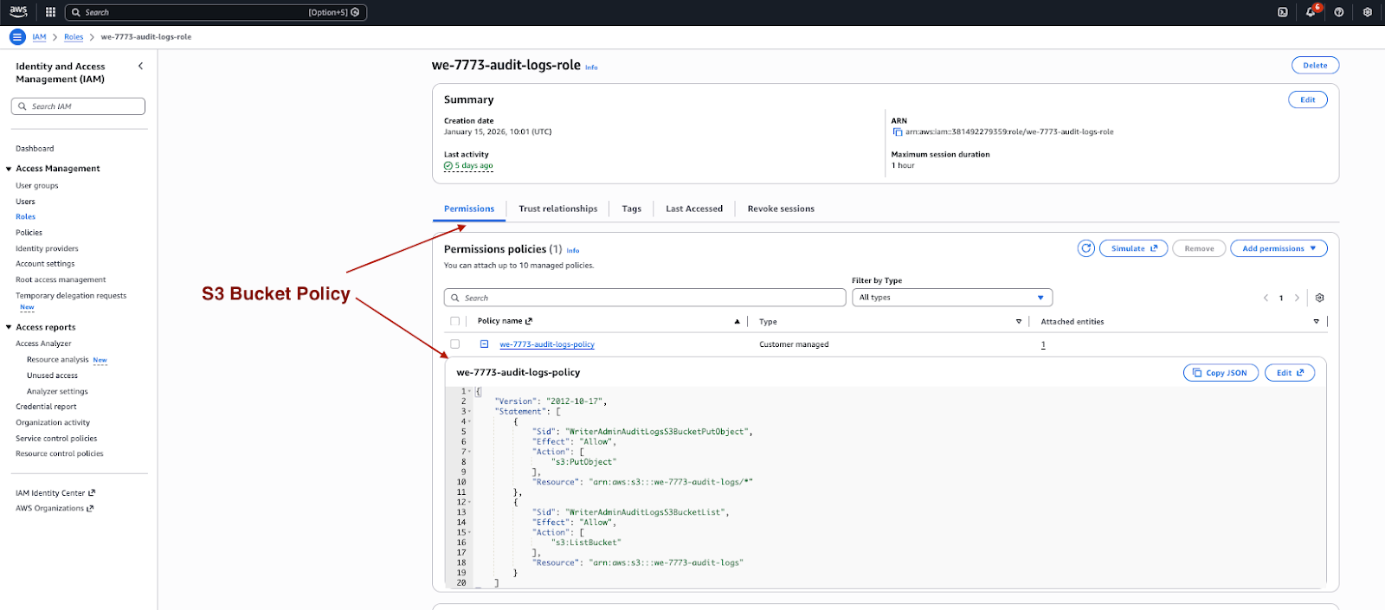Open table preferences gear icon
Viewport: 1385px width, 610px height.
tap(1319, 298)
